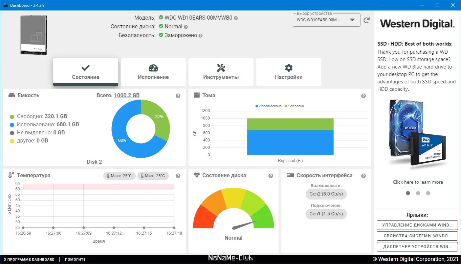
Task: Open the Настройки tab
Action: (289, 72)
